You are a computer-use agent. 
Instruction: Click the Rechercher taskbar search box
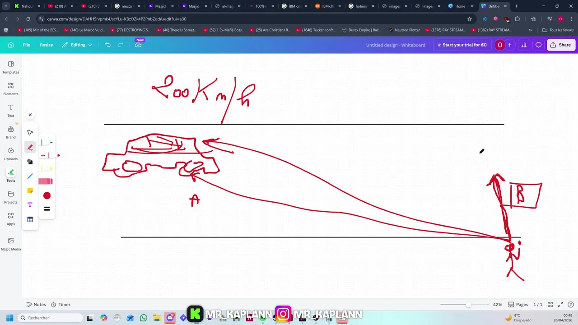click(x=51, y=318)
